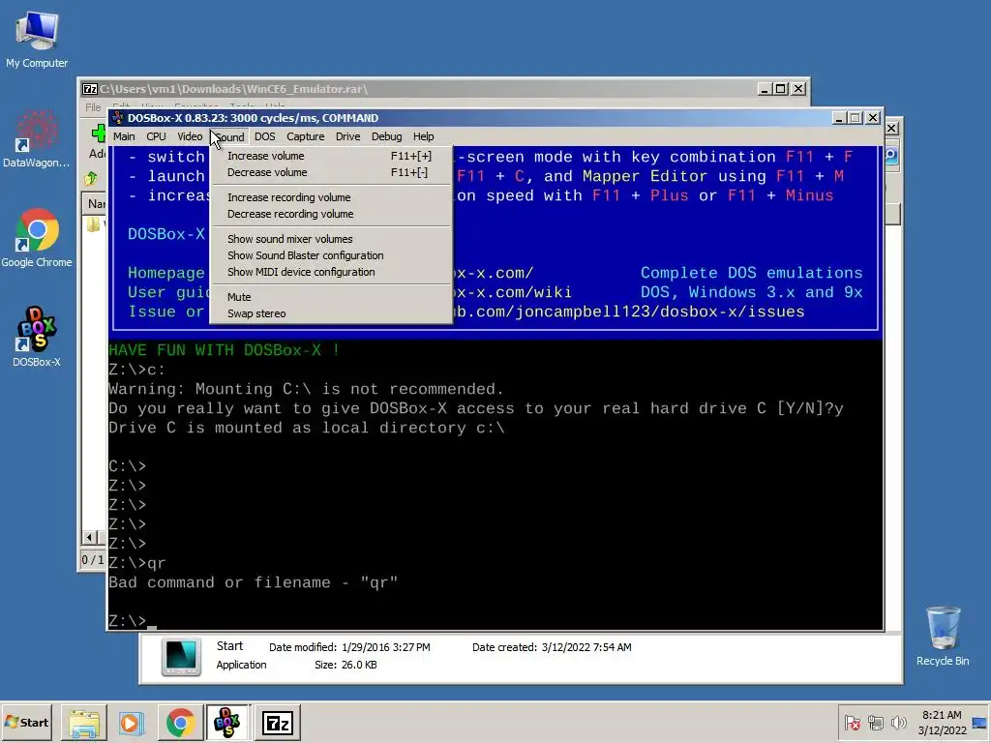991x743 pixels.
Task: Maximize the DOSBox-X window
Action: pyautogui.click(x=856, y=118)
